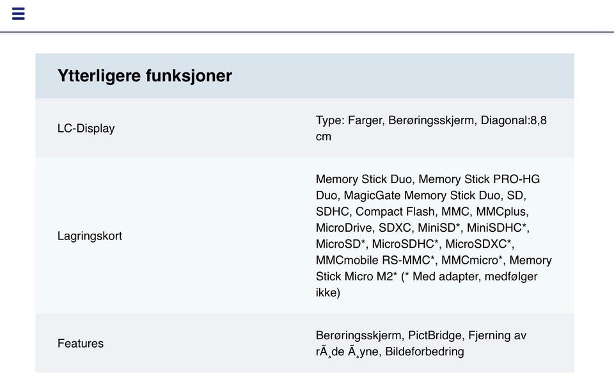Image resolution: width=614 pixels, height=386 pixels.
Task: Click the "MMCmicro*" card type text
Action: click(x=473, y=261)
